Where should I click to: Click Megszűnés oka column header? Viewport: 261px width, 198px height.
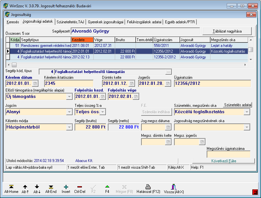[x=229, y=40]
